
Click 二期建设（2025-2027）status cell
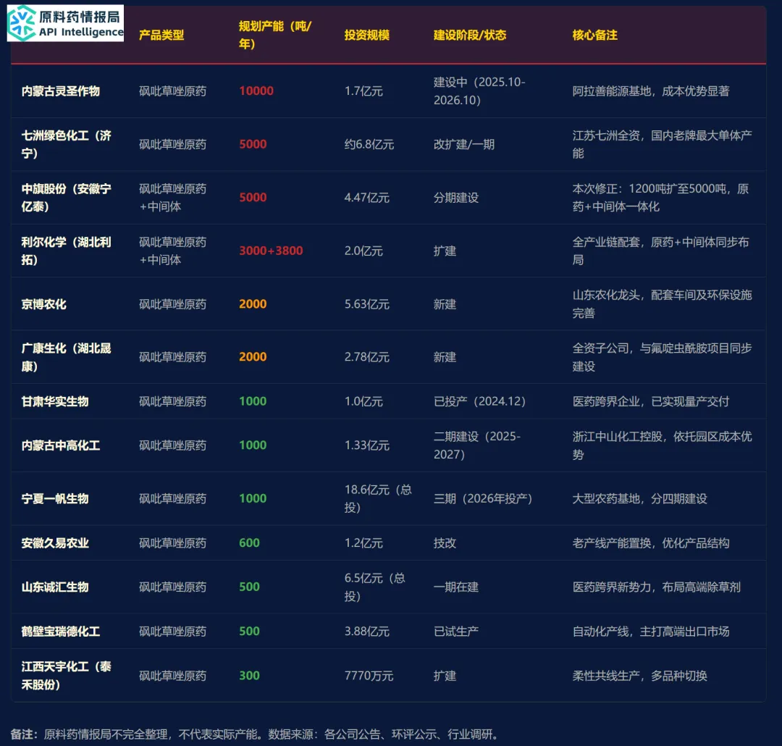(x=477, y=445)
